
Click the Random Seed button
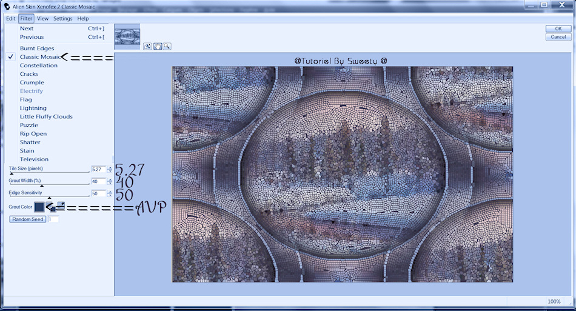(x=27, y=219)
